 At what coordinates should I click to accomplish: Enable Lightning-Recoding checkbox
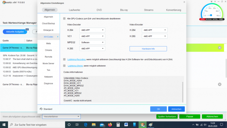click(x=64, y=59)
